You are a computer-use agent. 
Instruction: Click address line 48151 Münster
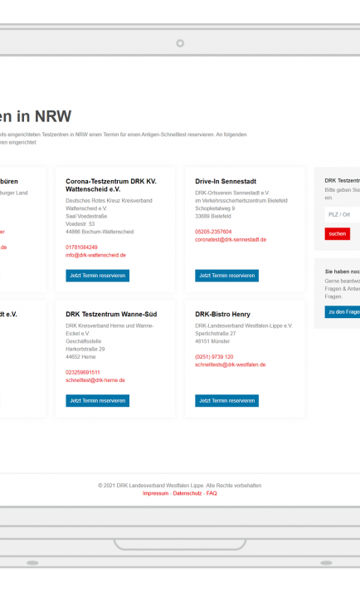212,341
